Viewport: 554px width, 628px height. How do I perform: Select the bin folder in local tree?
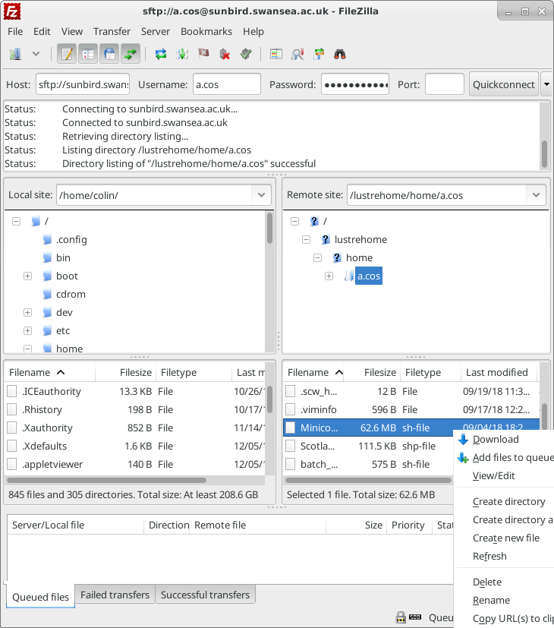coord(63,257)
